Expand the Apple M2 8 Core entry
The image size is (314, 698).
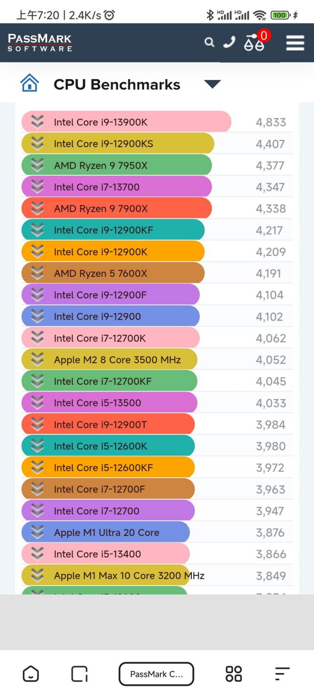[37, 359]
